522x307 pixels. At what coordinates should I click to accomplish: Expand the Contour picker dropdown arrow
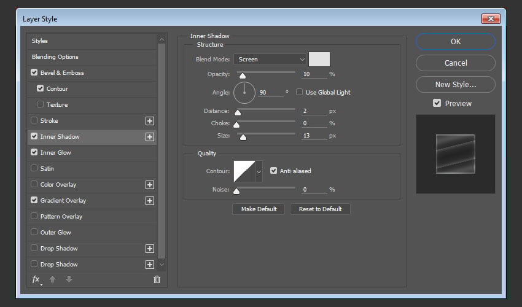click(x=259, y=171)
